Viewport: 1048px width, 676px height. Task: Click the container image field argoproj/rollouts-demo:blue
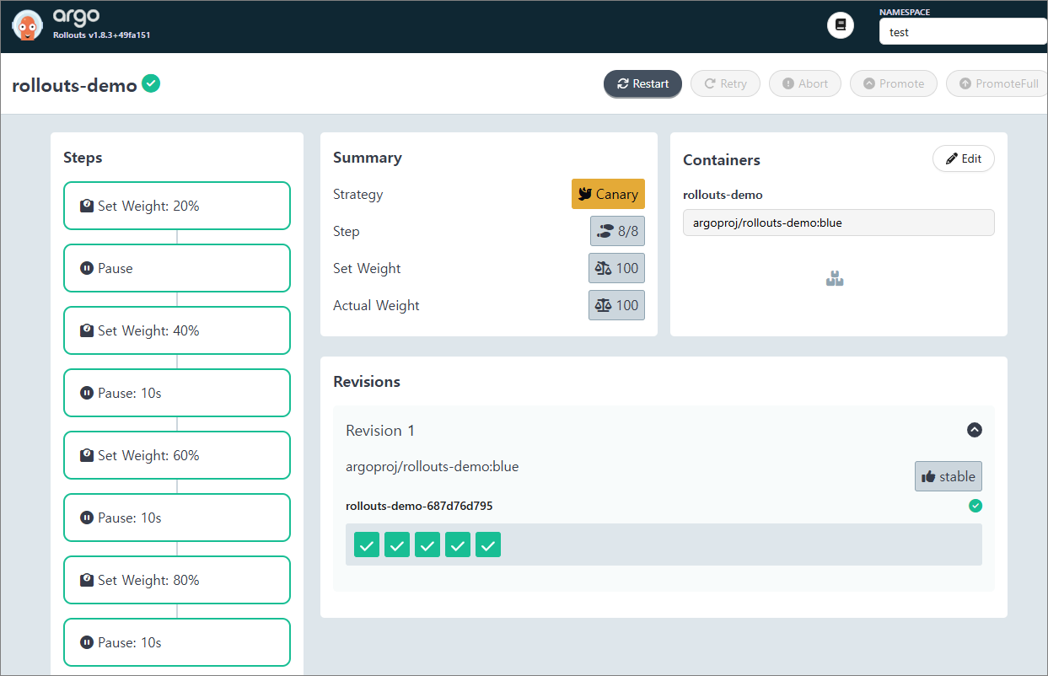click(838, 223)
